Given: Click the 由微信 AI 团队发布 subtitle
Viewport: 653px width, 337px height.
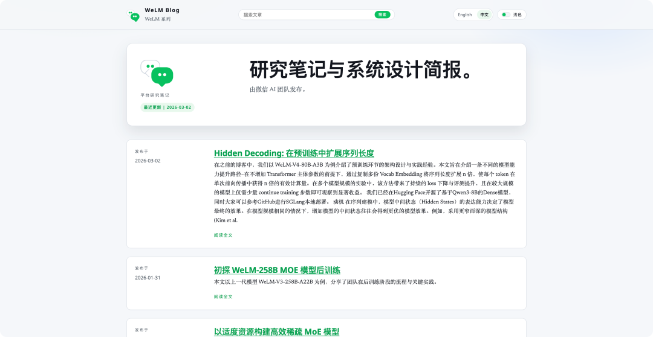Looking at the screenshot, I should coord(278,89).
